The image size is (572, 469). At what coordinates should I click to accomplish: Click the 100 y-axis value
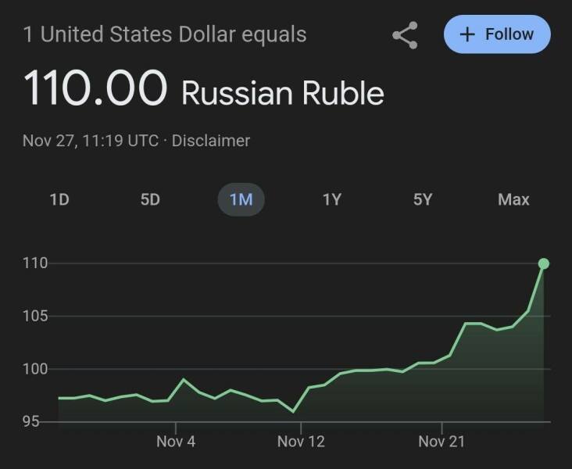(x=35, y=369)
